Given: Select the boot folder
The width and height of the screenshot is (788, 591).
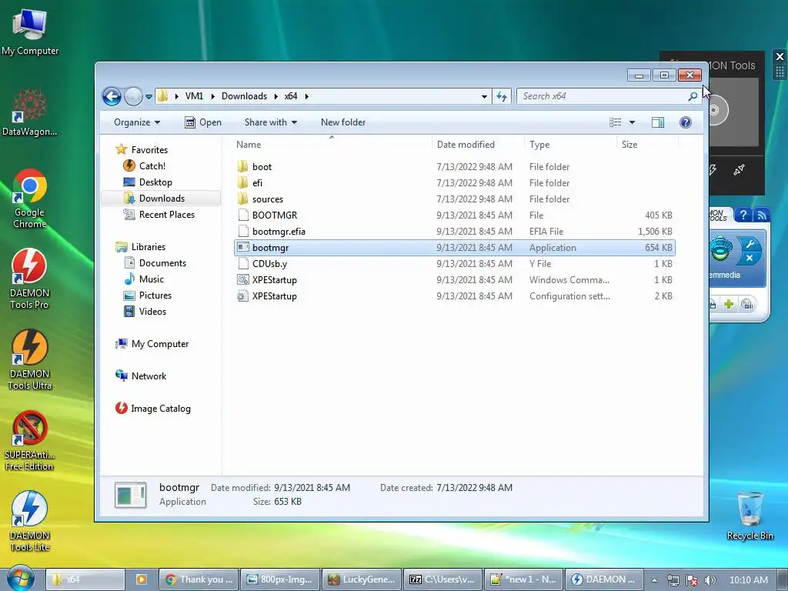Looking at the screenshot, I should (x=454, y=167).
